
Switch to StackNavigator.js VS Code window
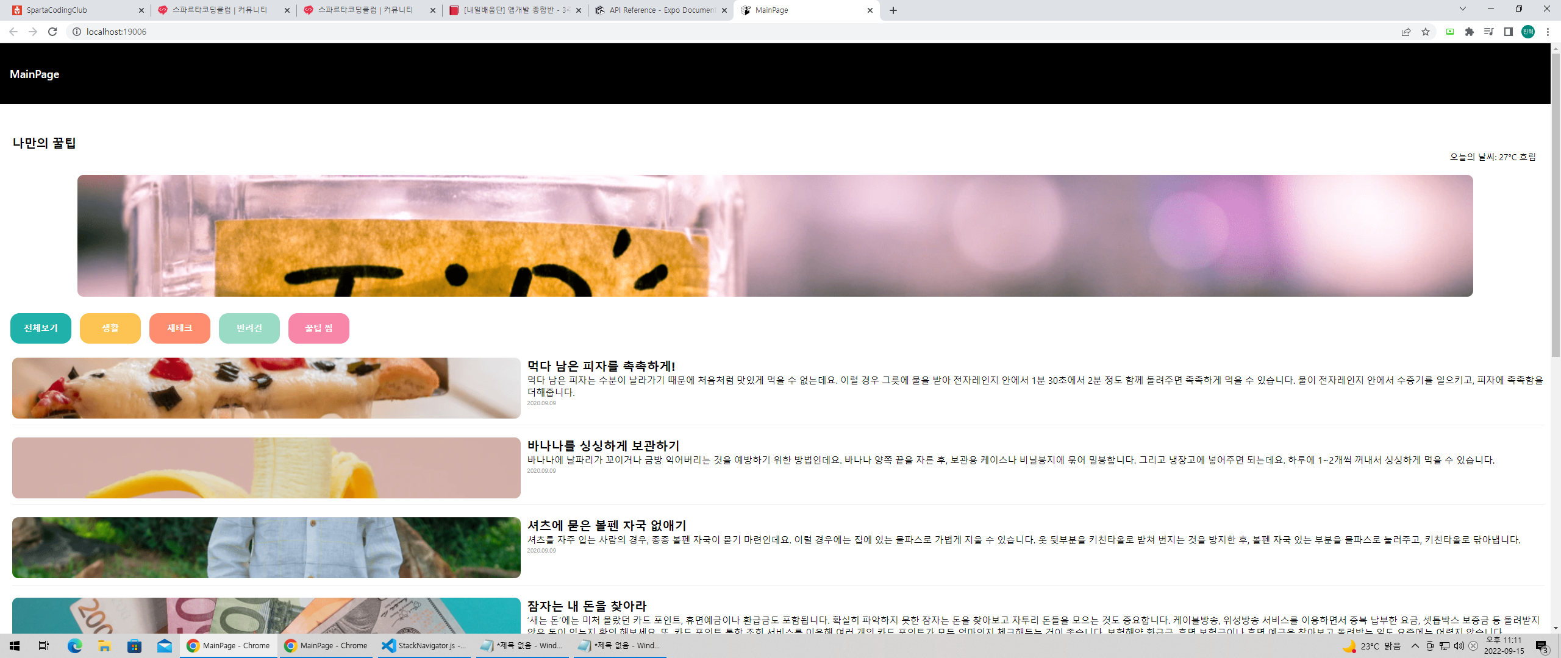coord(424,646)
